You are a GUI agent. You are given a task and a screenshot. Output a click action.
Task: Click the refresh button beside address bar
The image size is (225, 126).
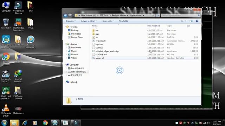tap(157, 15)
